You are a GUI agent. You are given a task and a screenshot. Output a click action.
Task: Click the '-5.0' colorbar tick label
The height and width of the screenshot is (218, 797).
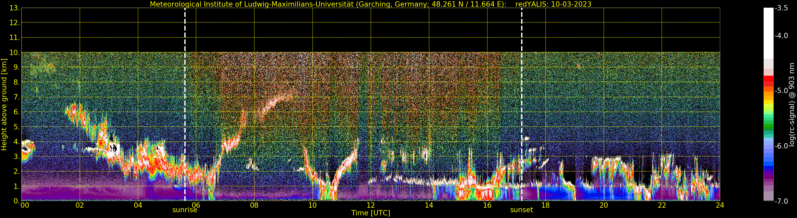[x=782, y=90]
